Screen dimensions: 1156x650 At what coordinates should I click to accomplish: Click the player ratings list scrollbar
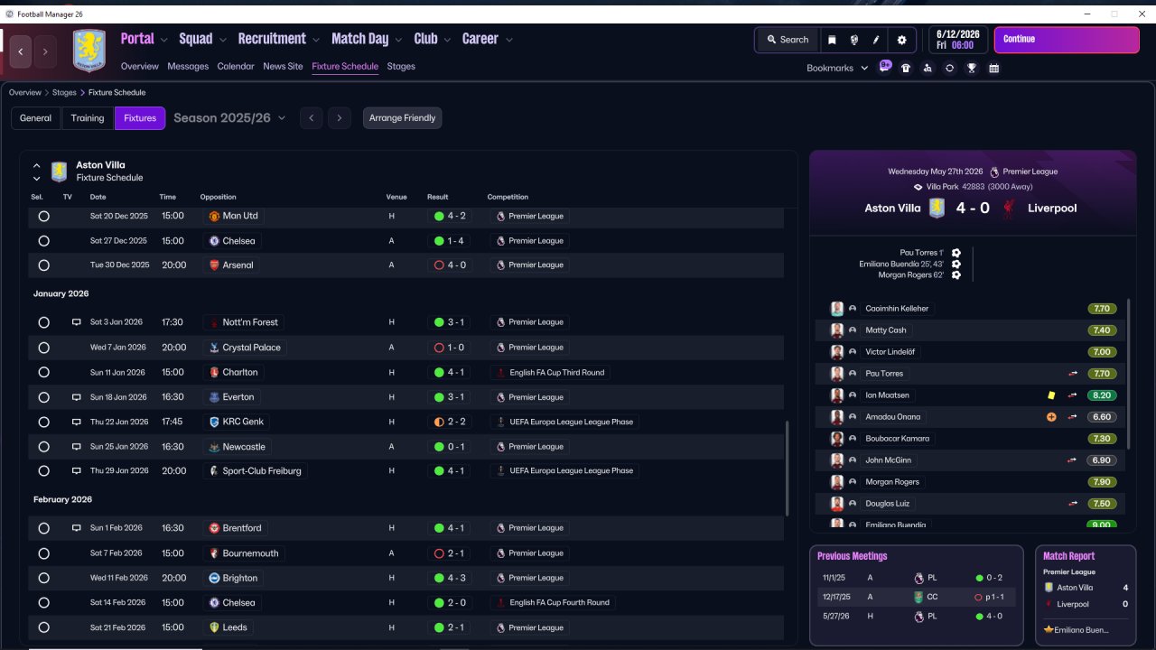pos(1129,373)
